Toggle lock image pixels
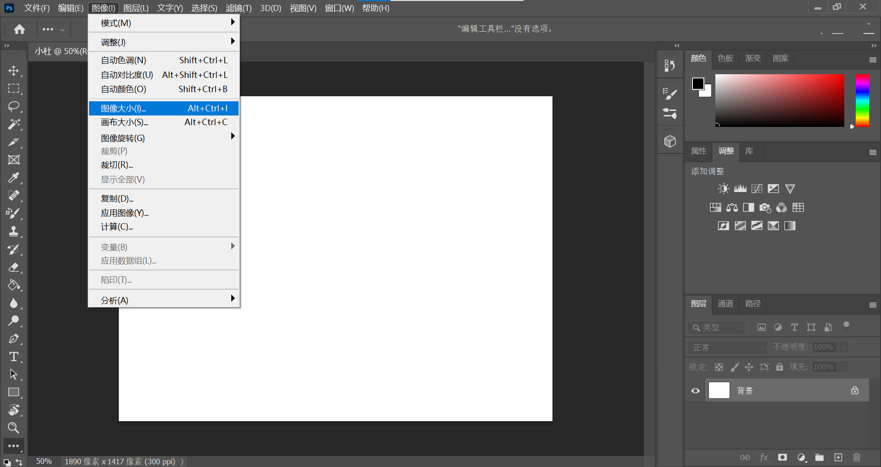 tap(734, 367)
